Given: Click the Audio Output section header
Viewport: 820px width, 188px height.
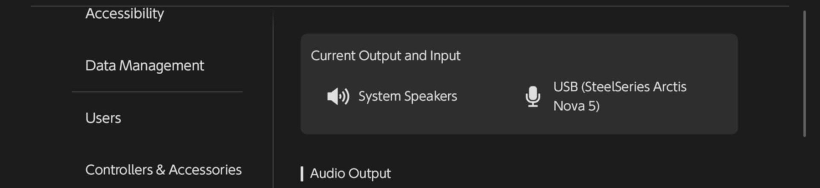Looking at the screenshot, I should click(x=350, y=173).
